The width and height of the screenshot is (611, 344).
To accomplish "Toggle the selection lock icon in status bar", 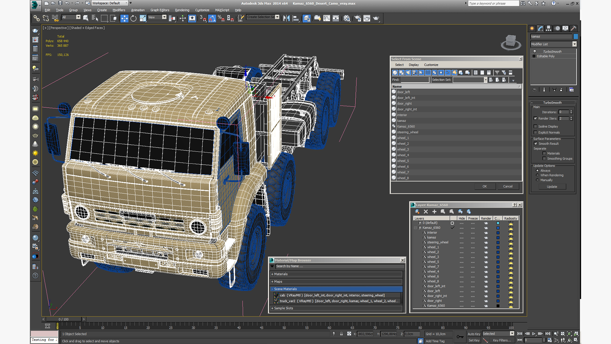I will click(341, 334).
